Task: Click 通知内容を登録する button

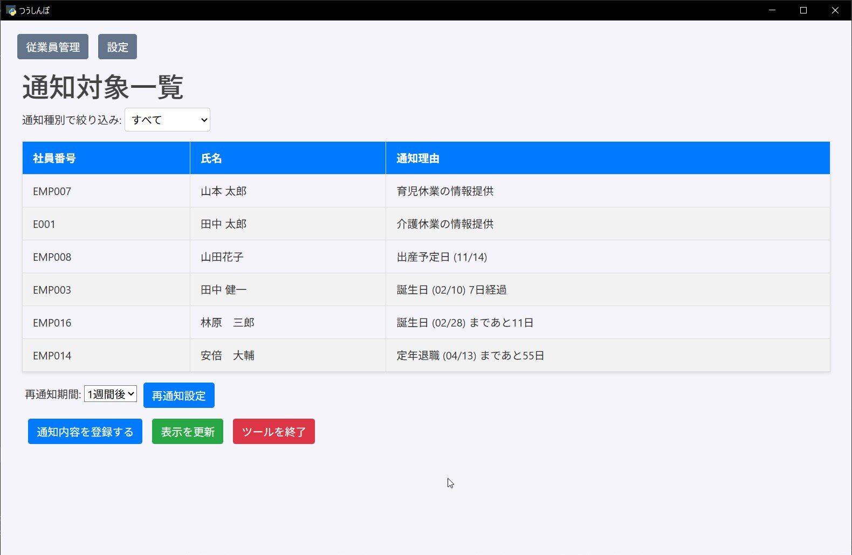Action: coord(85,432)
